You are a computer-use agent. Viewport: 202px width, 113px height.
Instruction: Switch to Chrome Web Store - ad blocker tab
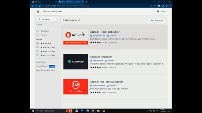coord(71,2)
